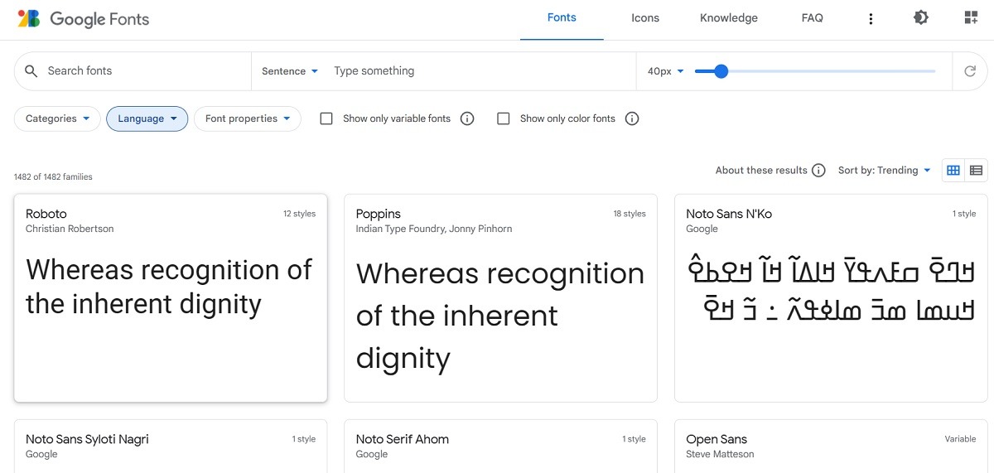Click the "1482 of 1482 families" count

[53, 176]
